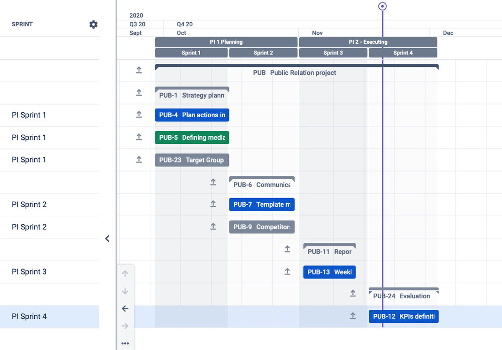Click Oct month label
The width and height of the screenshot is (502, 350).
181,33
